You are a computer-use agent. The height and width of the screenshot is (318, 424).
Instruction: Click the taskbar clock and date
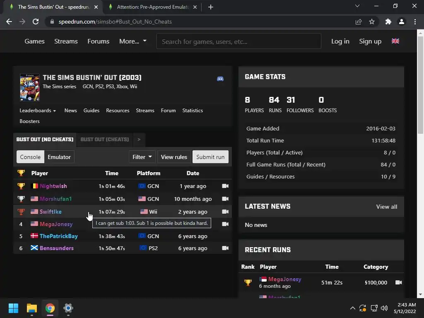coord(405,308)
